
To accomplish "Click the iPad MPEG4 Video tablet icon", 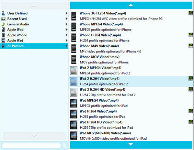I will tap(74, 103).
